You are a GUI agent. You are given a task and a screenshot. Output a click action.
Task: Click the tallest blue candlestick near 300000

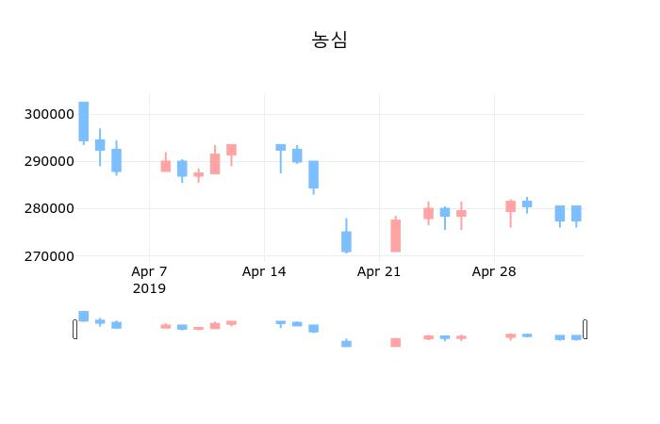(83, 122)
